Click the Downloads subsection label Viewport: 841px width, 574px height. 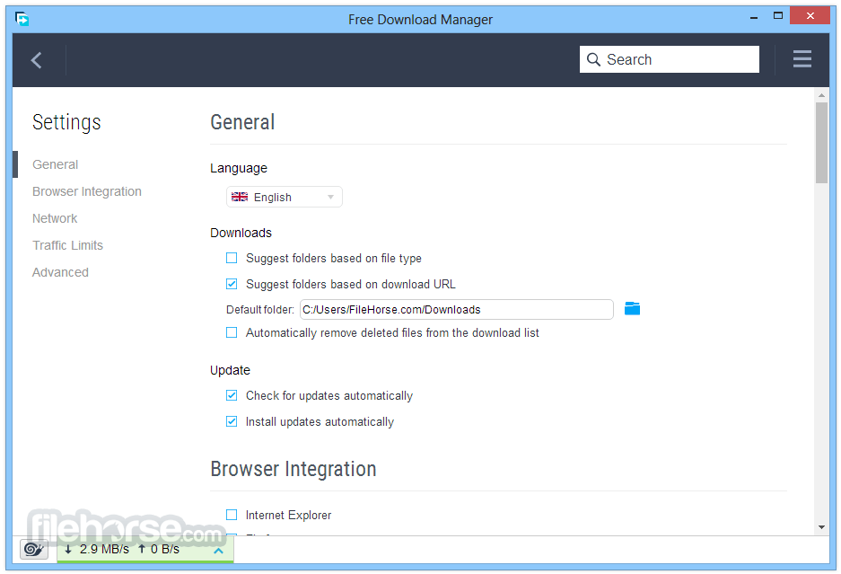coord(241,233)
